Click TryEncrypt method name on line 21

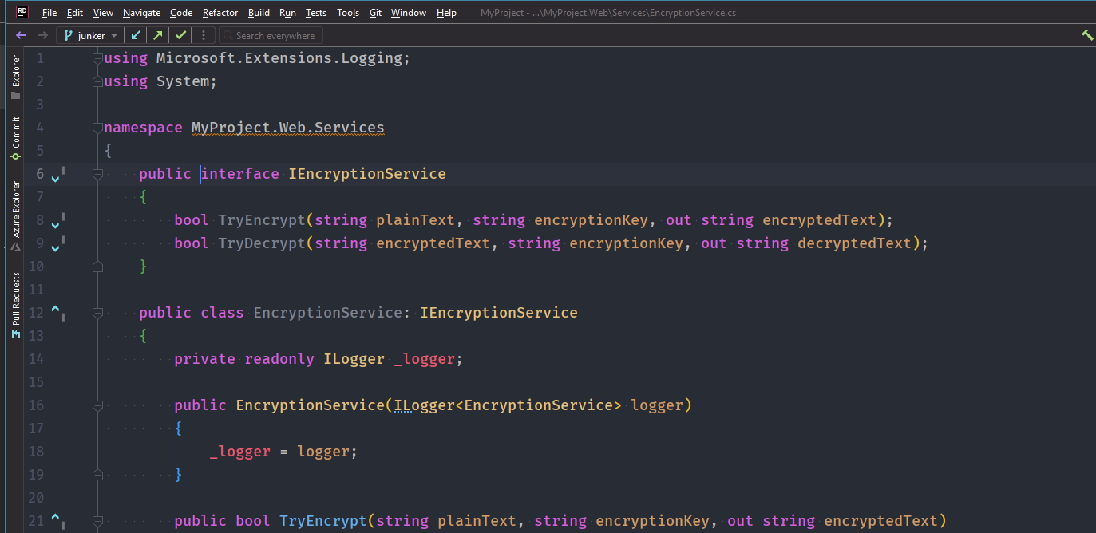click(x=323, y=521)
